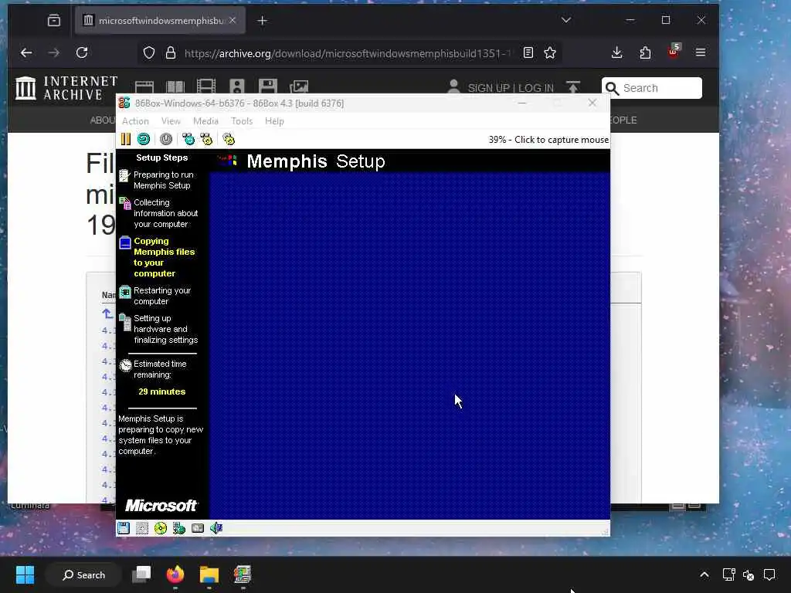Focus the Firefox address bar
791x593 pixels.
pos(347,53)
